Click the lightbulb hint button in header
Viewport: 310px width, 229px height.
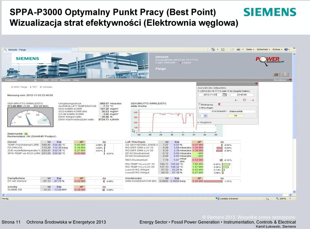(x=285, y=74)
